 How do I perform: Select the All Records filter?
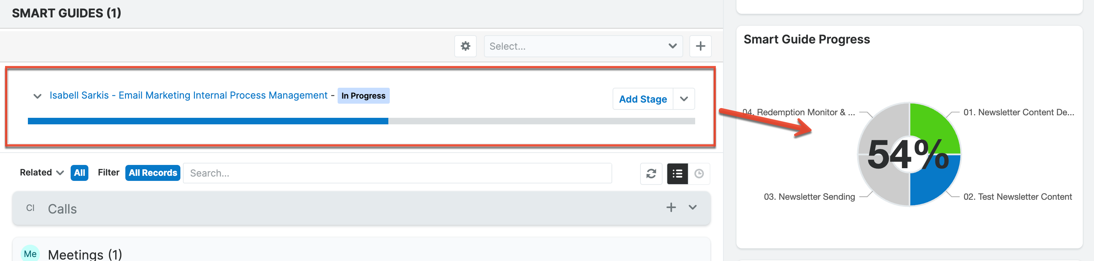(153, 173)
